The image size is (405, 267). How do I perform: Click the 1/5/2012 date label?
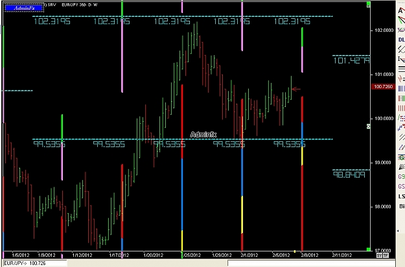point(20,255)
